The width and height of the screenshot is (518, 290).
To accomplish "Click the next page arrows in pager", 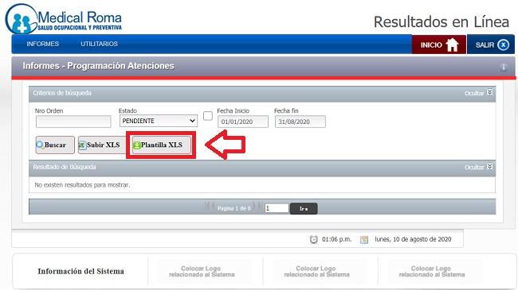I will tap(258, 206).
